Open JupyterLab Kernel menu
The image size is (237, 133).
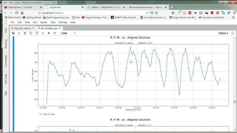44,22
